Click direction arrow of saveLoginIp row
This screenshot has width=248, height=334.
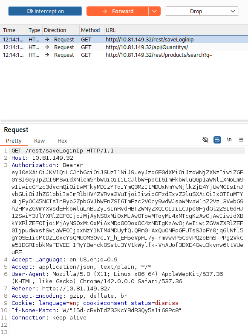[47, 39]
